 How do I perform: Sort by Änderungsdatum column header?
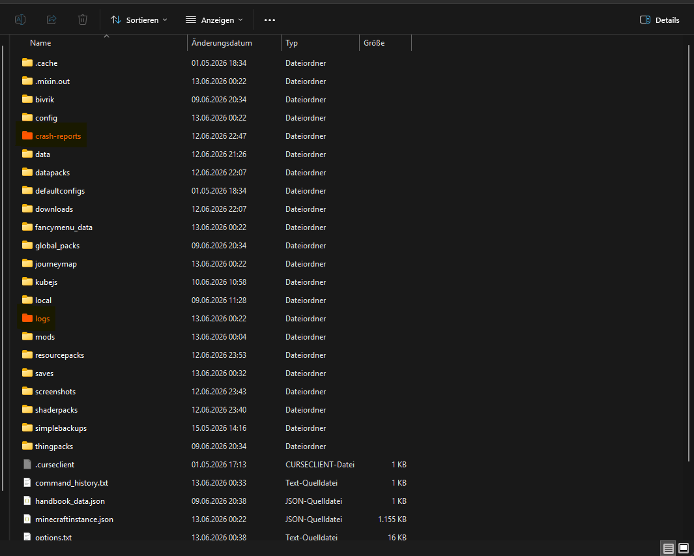coord(222,43)
